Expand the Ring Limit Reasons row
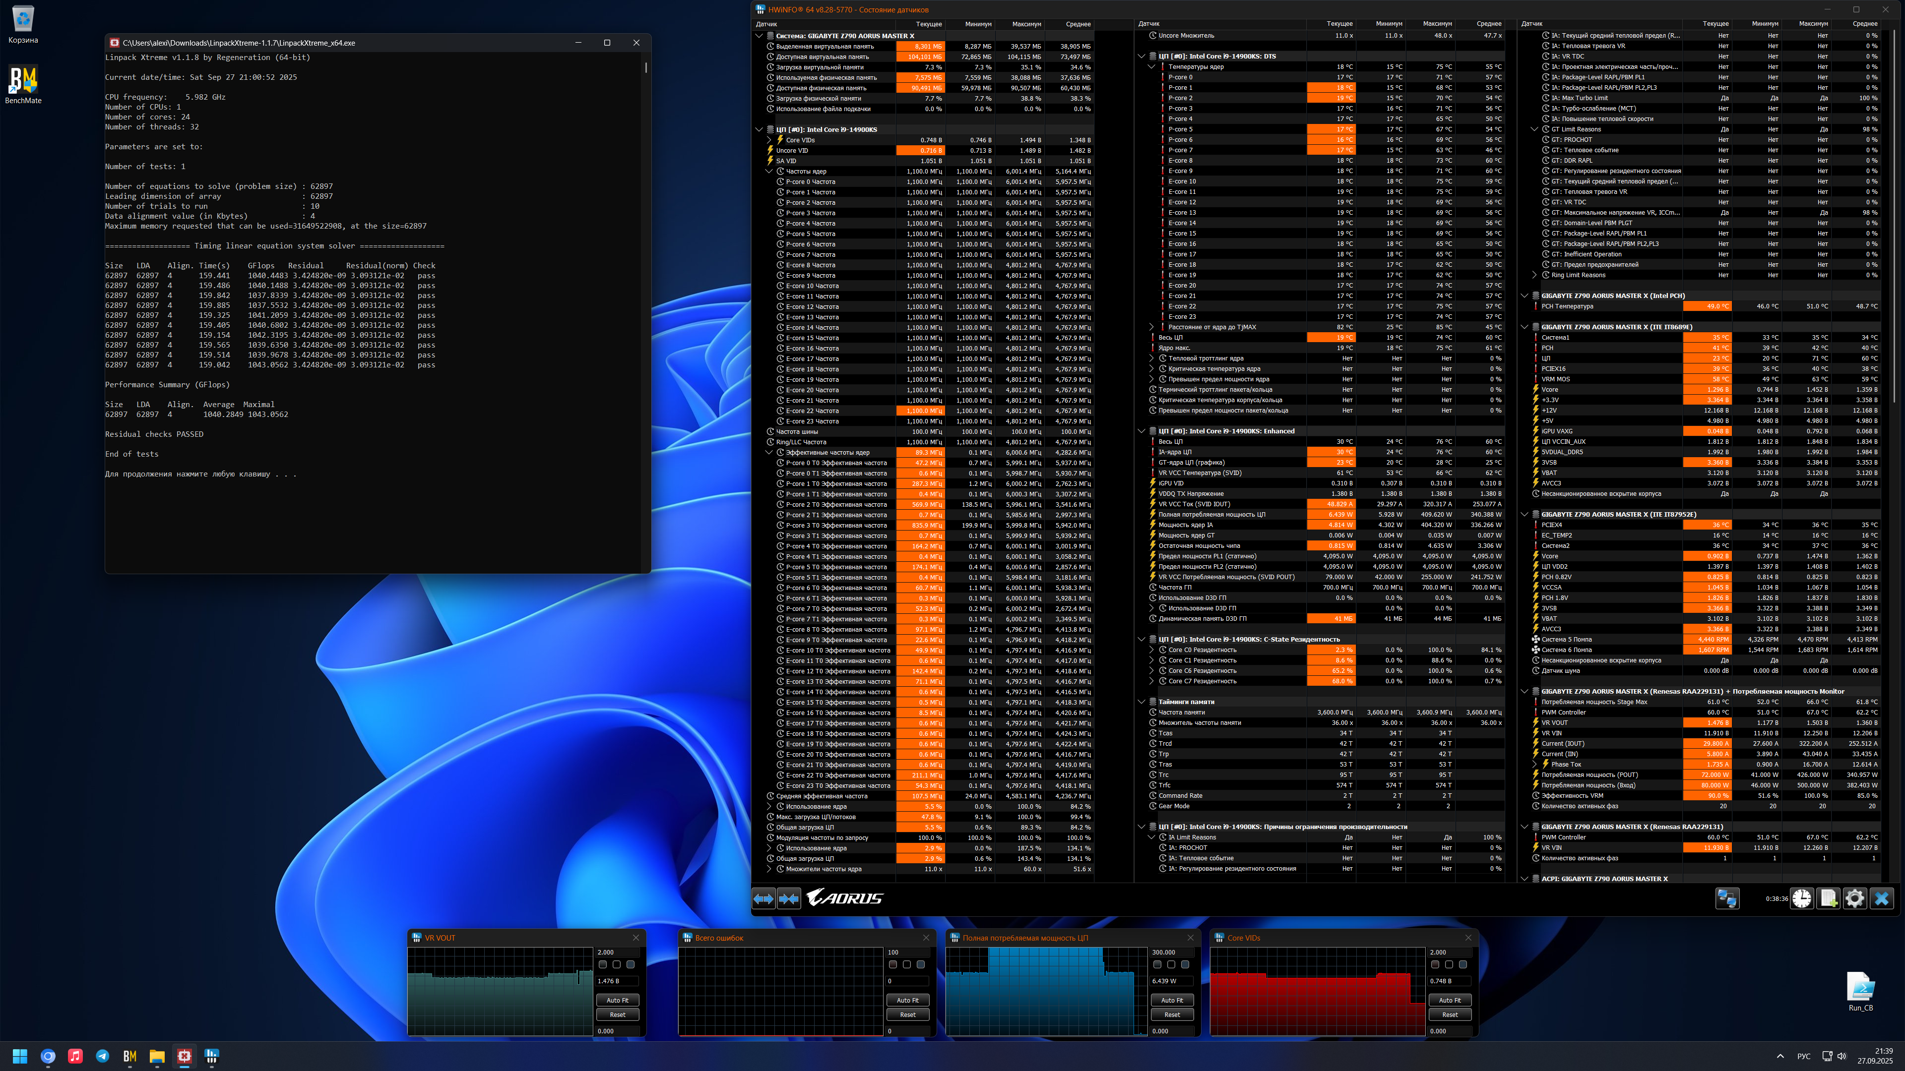 (1534, 275)
